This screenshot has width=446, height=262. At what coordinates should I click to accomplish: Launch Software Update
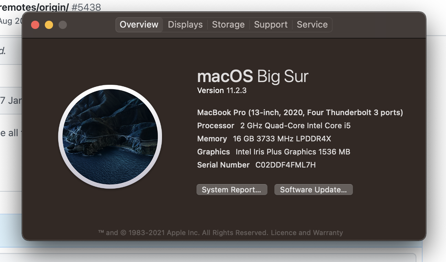pos(313,190)
